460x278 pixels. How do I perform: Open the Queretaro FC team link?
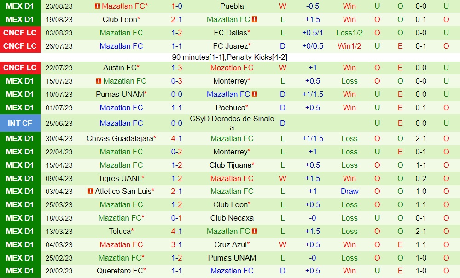click(120, 272)
